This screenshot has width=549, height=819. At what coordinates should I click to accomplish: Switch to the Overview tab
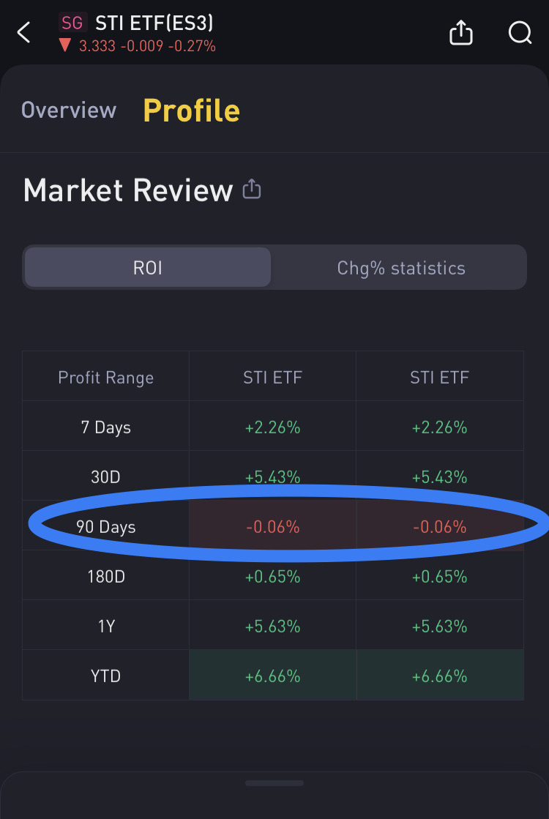pos(69,111)
